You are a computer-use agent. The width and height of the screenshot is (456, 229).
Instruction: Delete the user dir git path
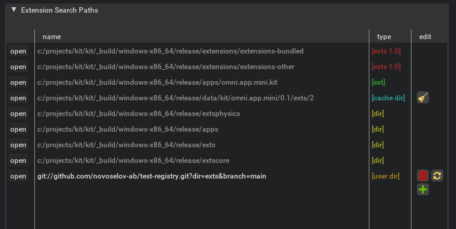(x=423, y=176)
